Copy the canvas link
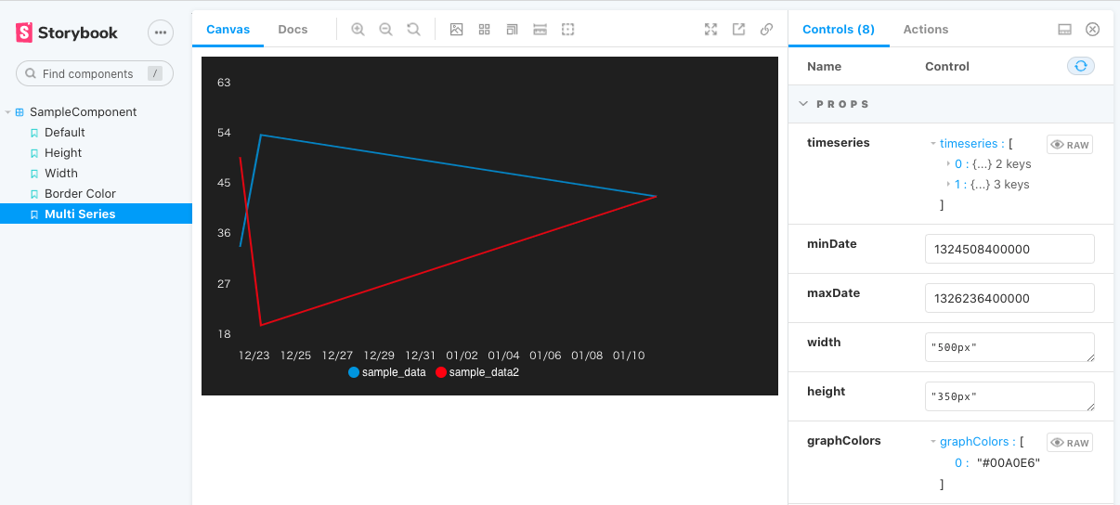This screenshot has width=1120, height=505. pos(766,29)
